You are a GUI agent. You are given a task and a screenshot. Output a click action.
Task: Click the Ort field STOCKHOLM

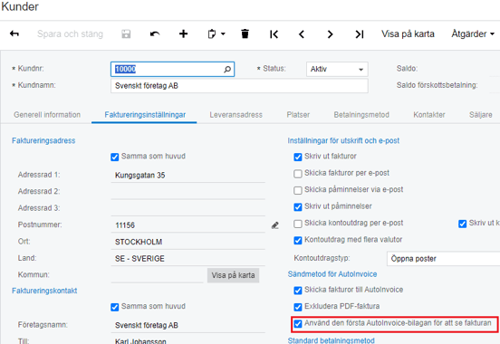pyautogui.click(x=187, y=242)
